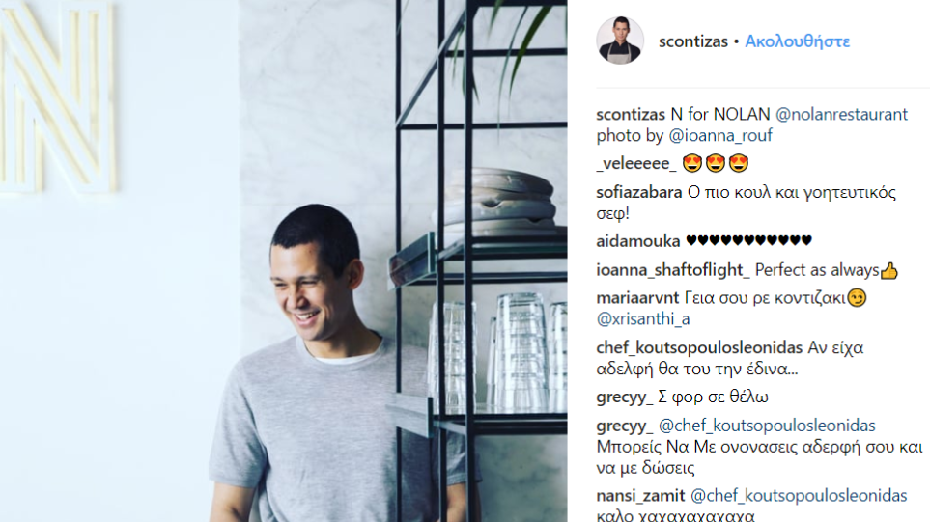Image resolution: width=930 pixels, height=522 pixels.
Task: Click the scontizas username in header
Action: [x=692, y=41]
